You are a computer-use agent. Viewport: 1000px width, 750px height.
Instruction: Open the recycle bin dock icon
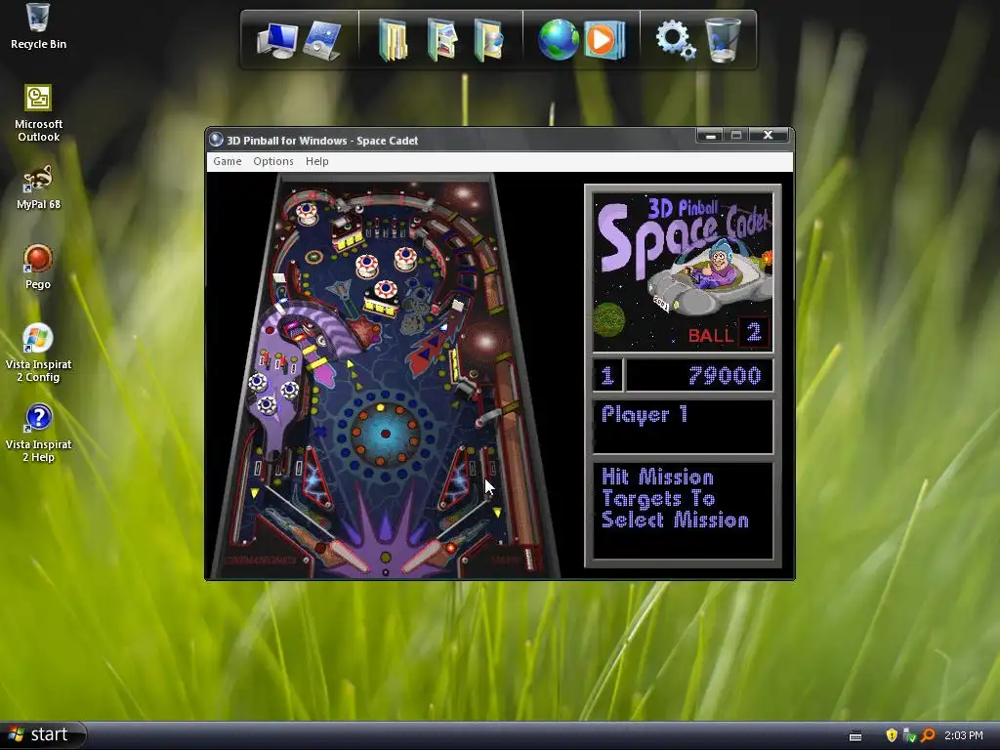tap(724, 39)
